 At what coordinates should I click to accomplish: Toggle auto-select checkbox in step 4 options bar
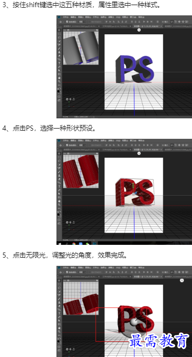point(67,145)
